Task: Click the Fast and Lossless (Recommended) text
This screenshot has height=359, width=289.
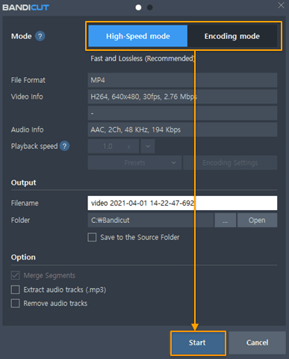Action: [143, 58]
